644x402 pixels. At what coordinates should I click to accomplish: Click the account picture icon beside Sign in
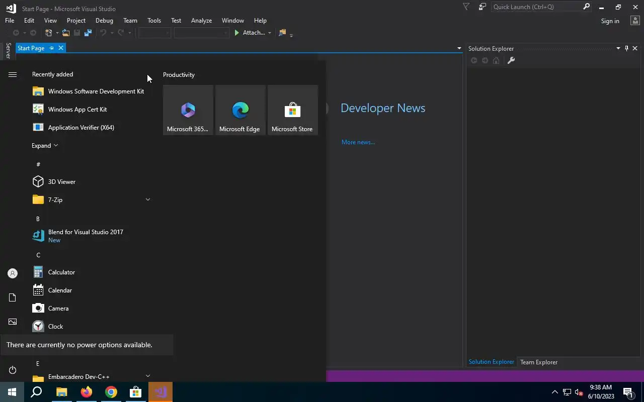(635, 21)
